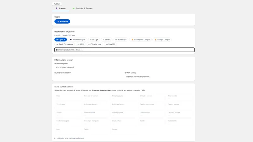
Task: Select the Cartons jaunes stat tile
Action: (x=179, y=114)
